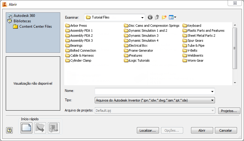Select Bibliotecas in the places panel
The image size is (244, 141).
coord(19,21)
